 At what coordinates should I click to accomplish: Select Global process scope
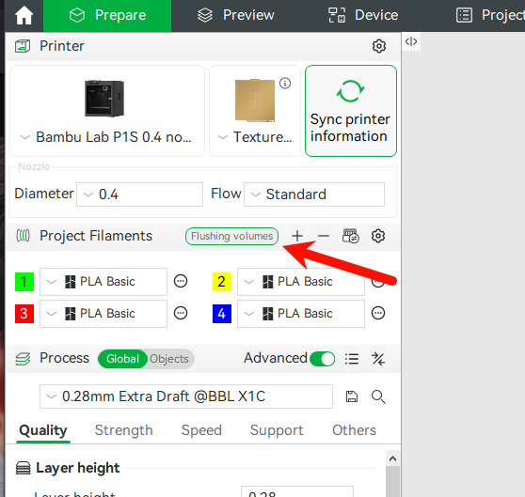coord(122,359)
